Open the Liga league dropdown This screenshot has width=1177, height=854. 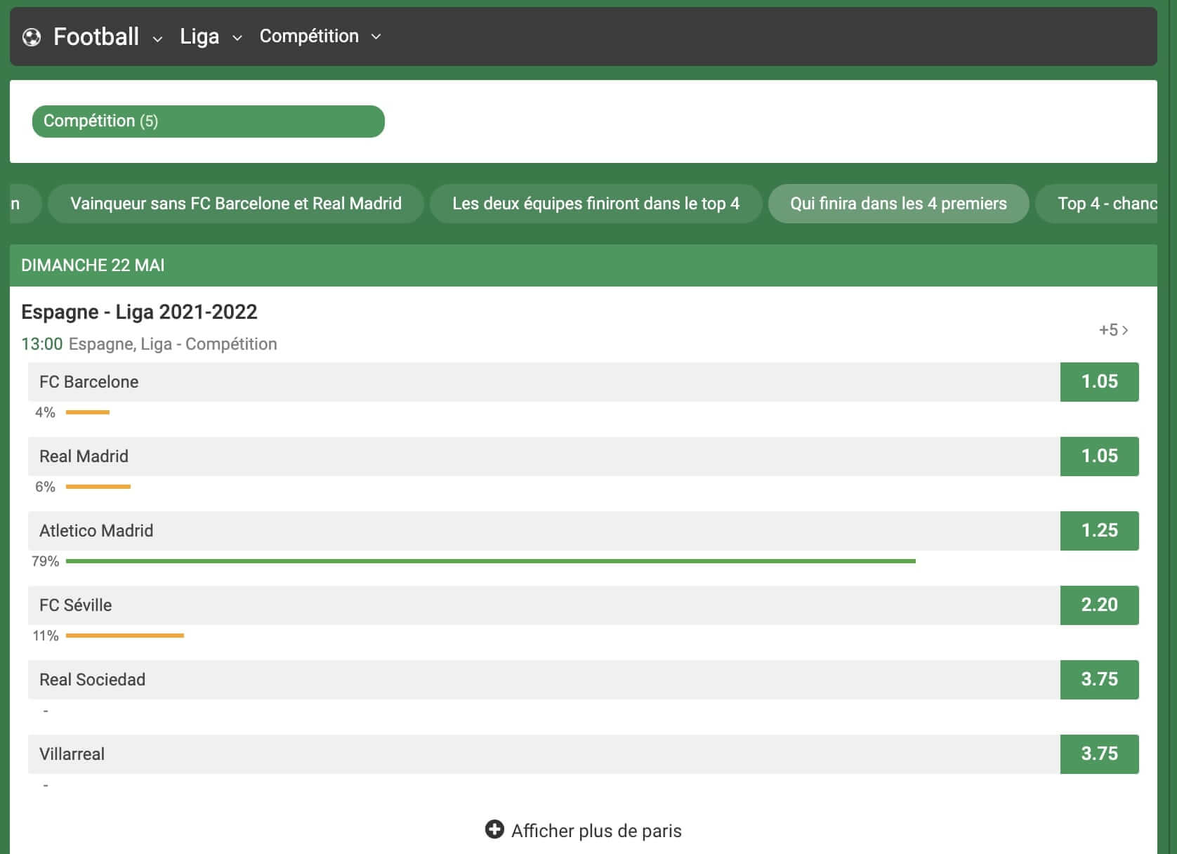211,37
